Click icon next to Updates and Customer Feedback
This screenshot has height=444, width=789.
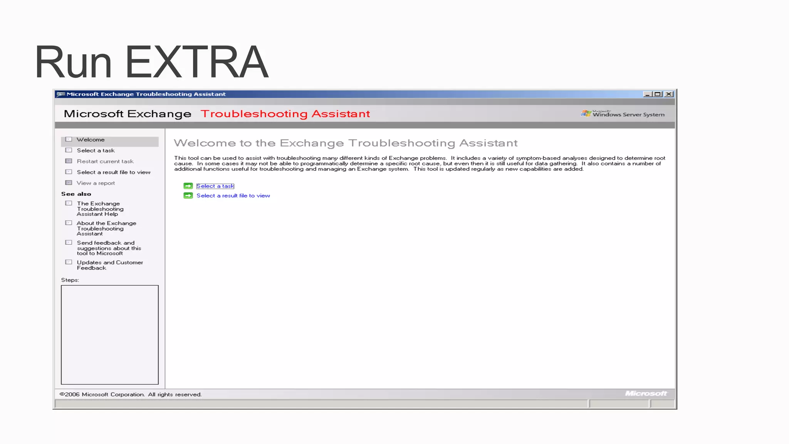pos(69,262)
